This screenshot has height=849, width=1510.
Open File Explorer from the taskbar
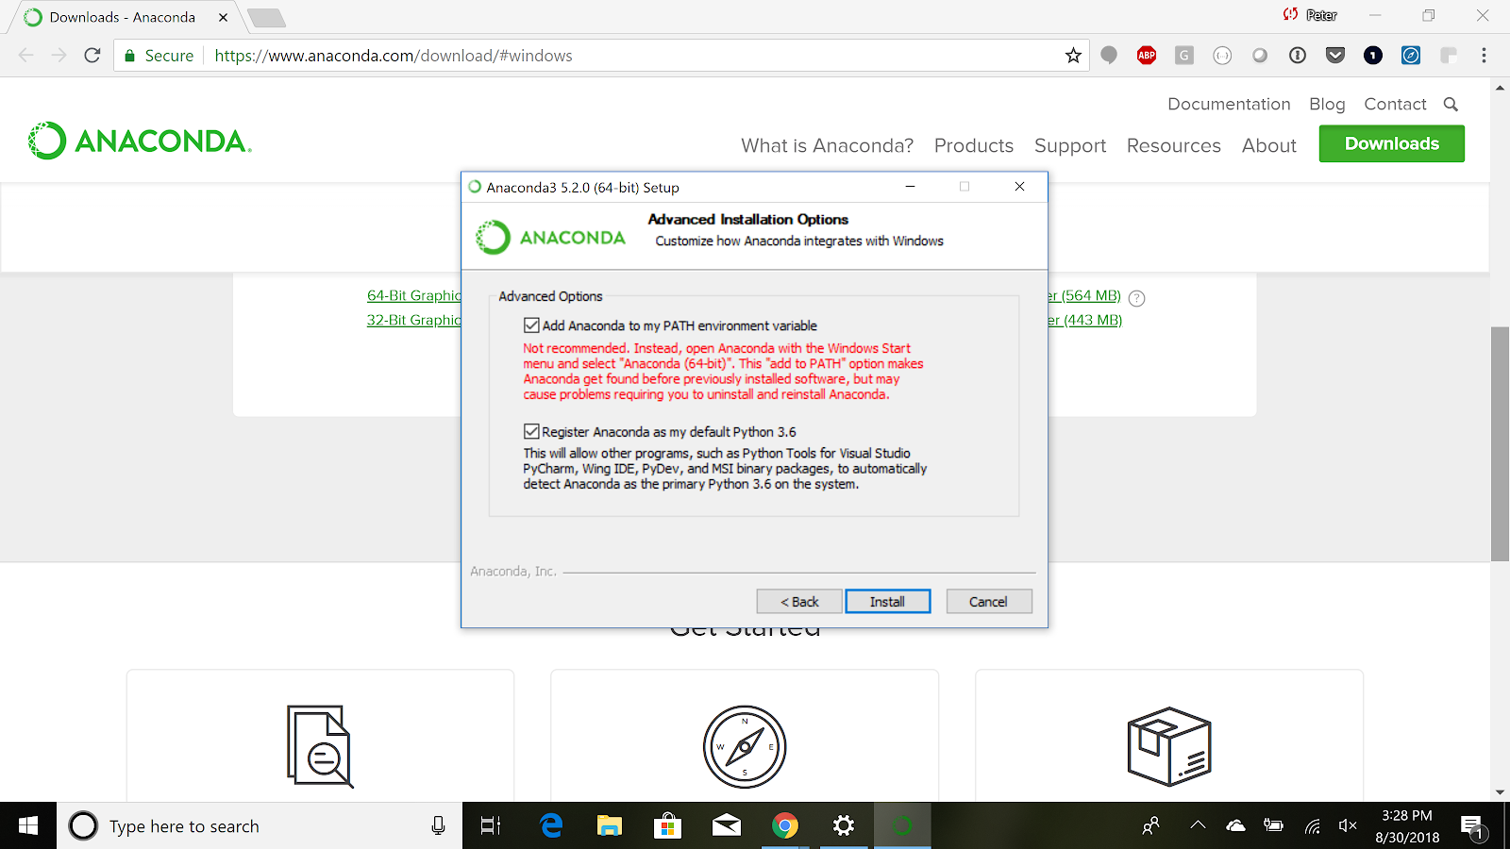pyautogui.click(x=610, y=826)
